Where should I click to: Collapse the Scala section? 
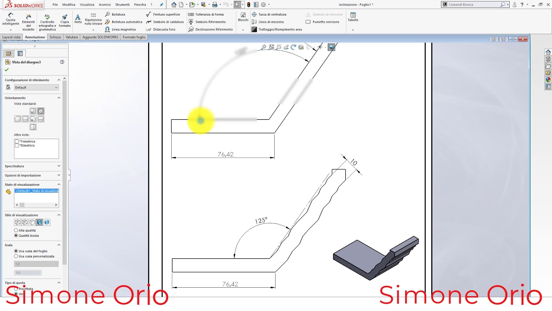click(x=59, y=245)
